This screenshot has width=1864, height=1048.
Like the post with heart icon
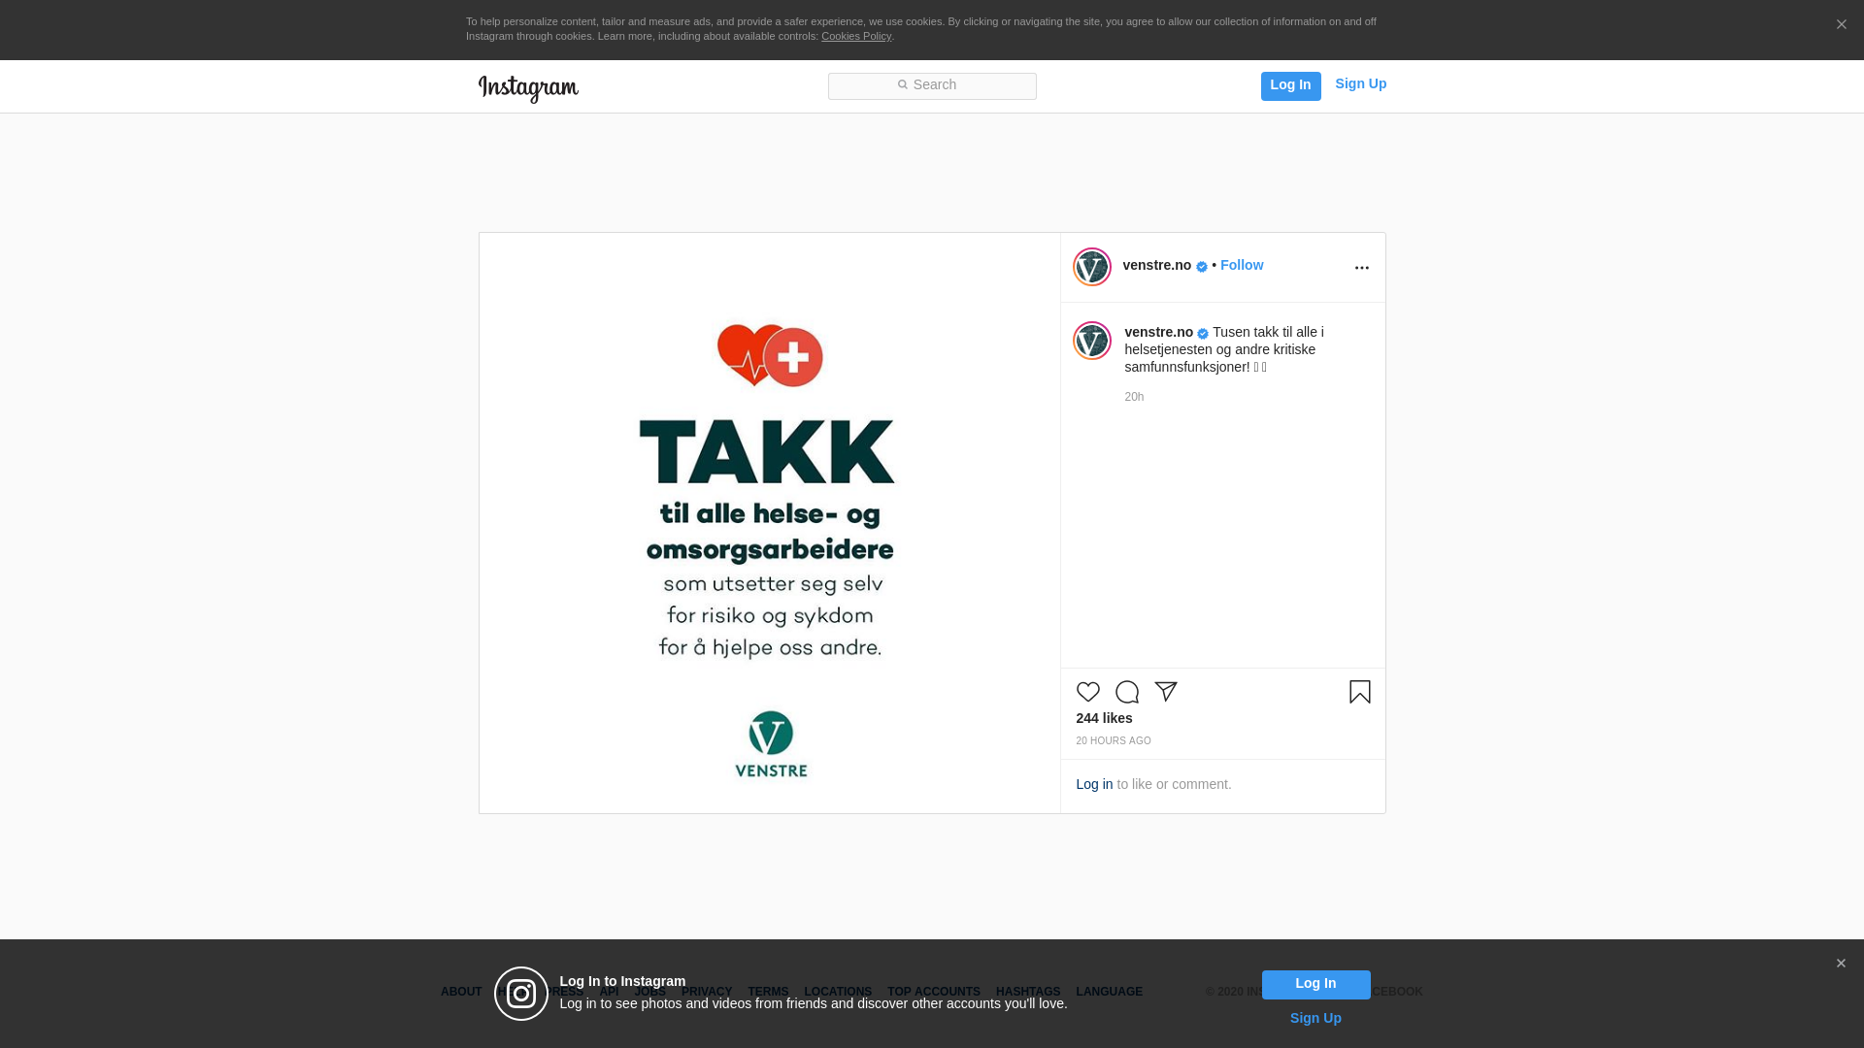[1087, 692]
